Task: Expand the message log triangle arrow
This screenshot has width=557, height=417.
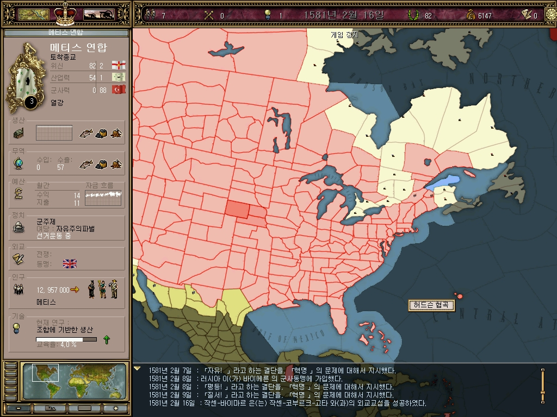Action: pyautogui.click(x=137, y=369)
